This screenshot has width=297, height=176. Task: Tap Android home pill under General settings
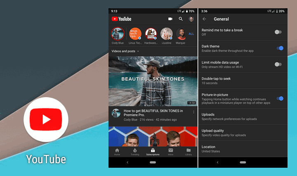[243, 162]
